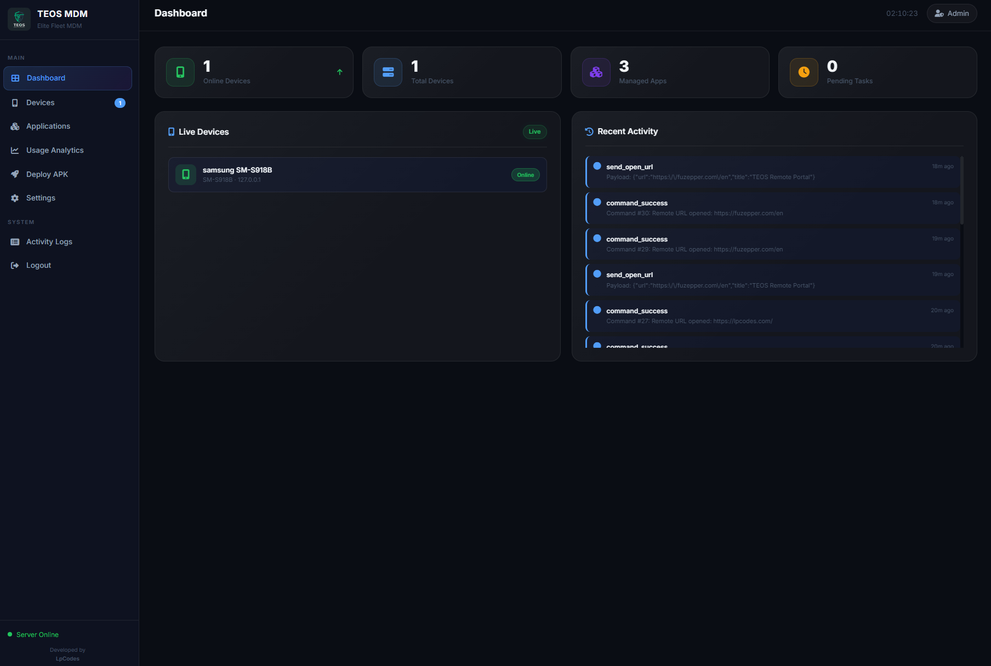The height and width of the screenshot is (666, 991).
Task: Click the Devices count badge in sidebar
Action: pyautogui.click(x=120, y=103)
